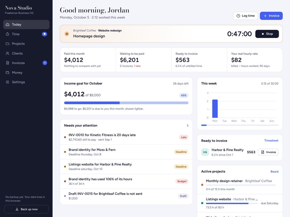
Task: Click the Clients people icon
Action: click(7, 53)
